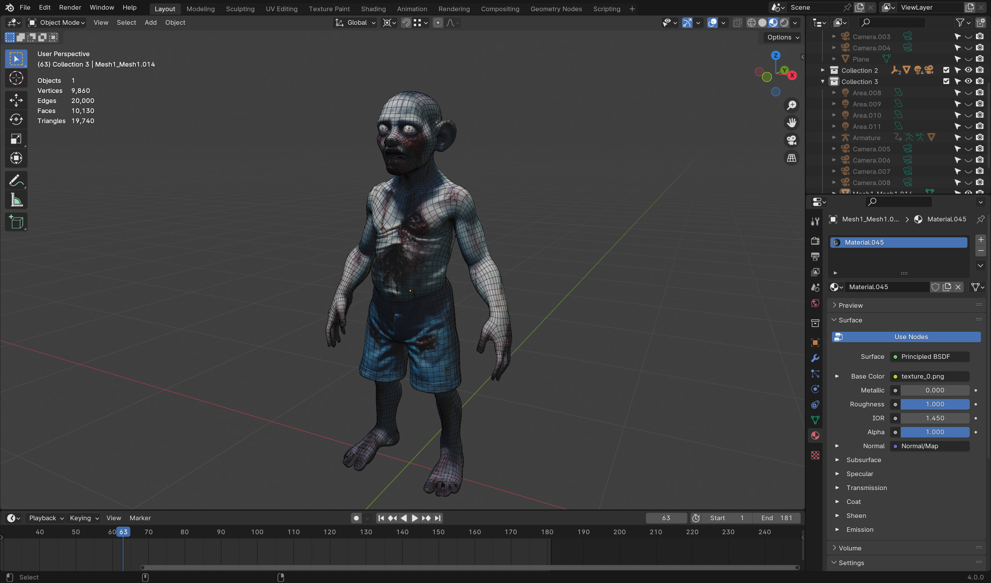
Task: Open the Particles properties tab
Action: click(x=815, y=374)
